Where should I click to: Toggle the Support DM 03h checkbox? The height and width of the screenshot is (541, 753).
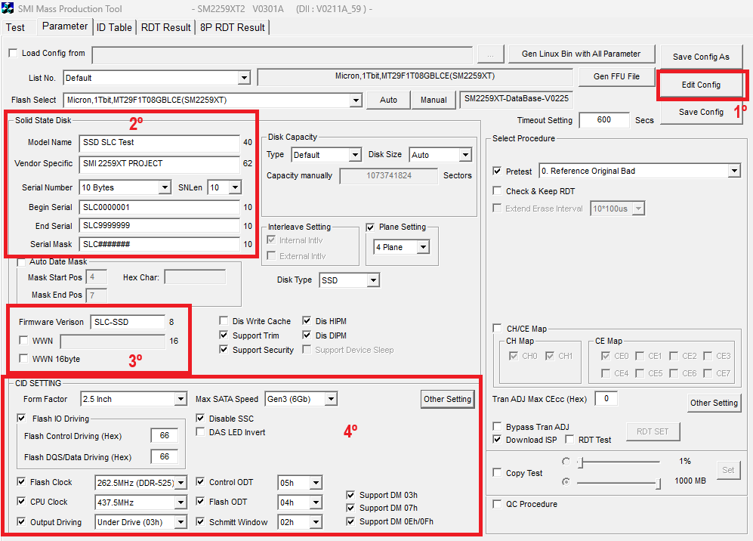pos(350,495)
